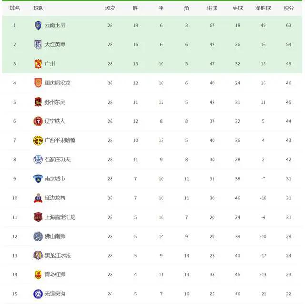This screenshot has width=305, height=304.
Task: Click the 石家庄功夫 blue team logo
Action: tap(38, 159)
